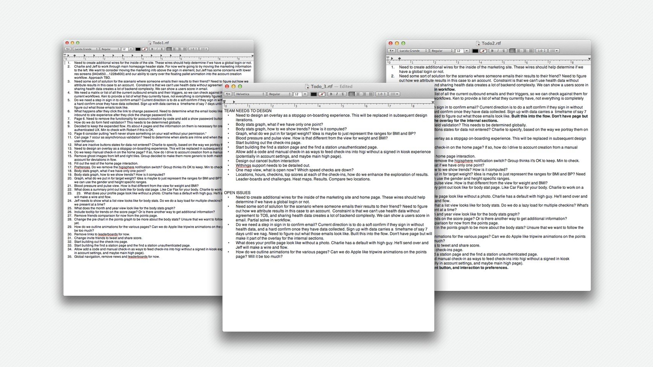Image resolution: width=653 pixels, height=367 pixels.
Task: Open Lucida Grande font dropdown in Todo2.rtf
Action: click(413, 51)
